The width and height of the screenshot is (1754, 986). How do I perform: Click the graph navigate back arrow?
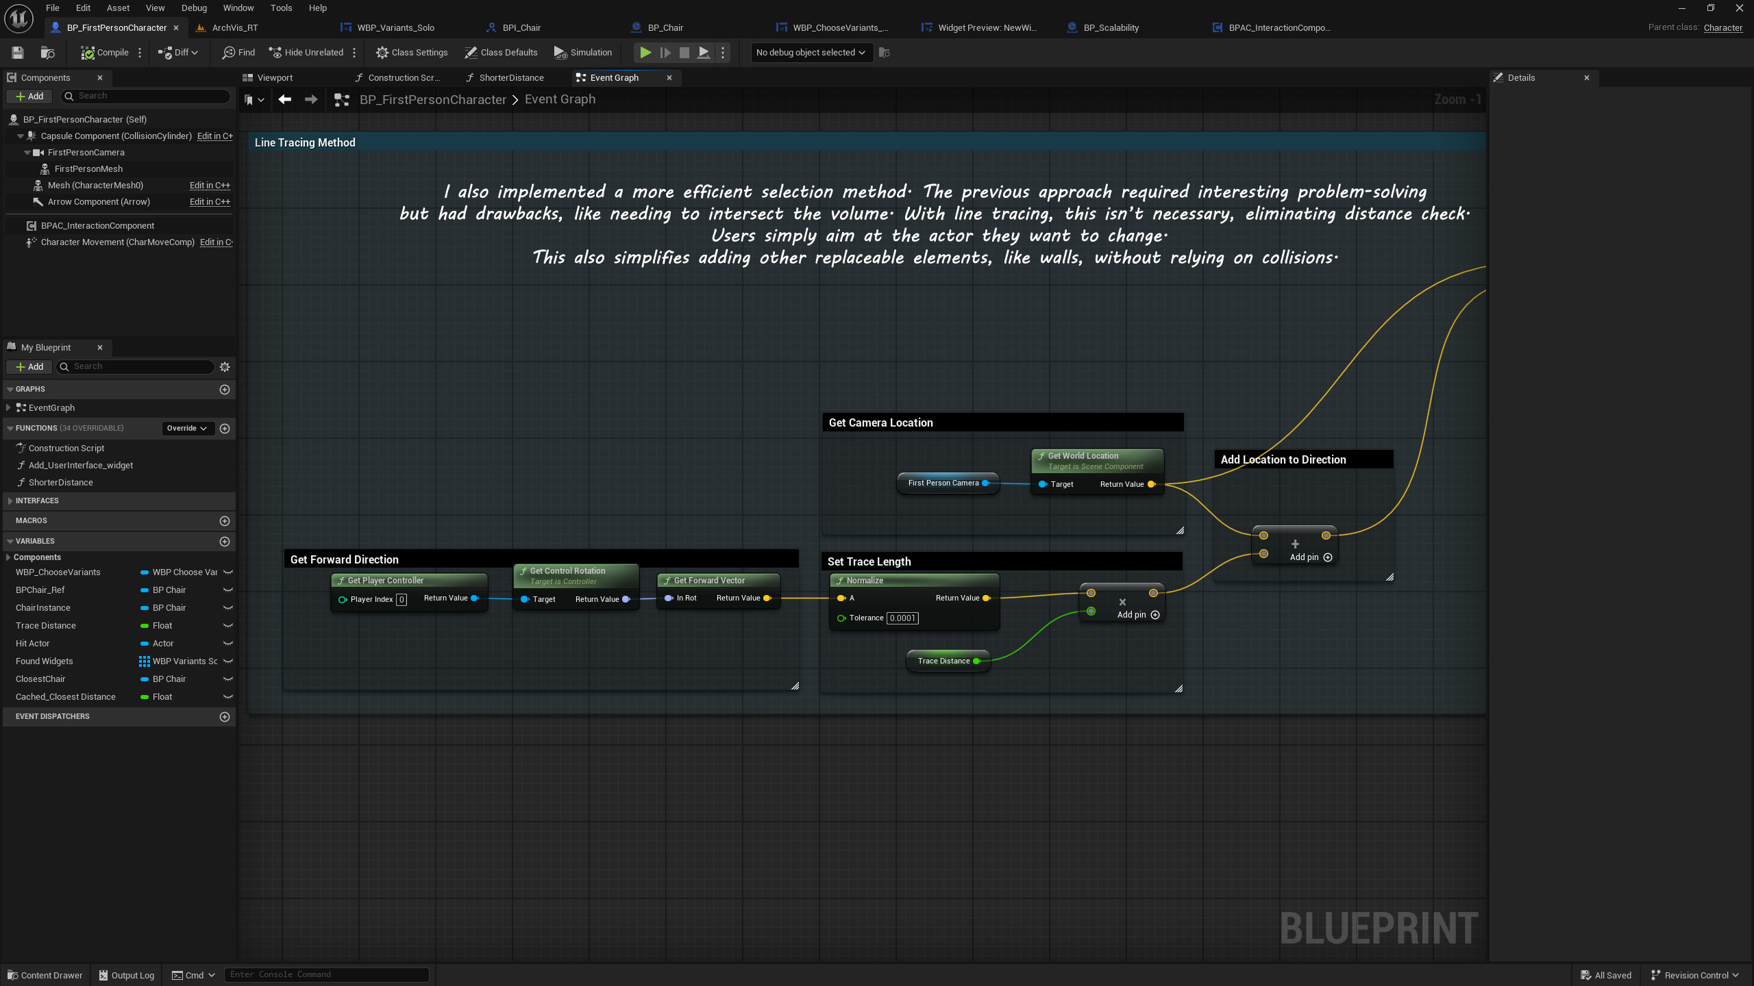[285, 100]
